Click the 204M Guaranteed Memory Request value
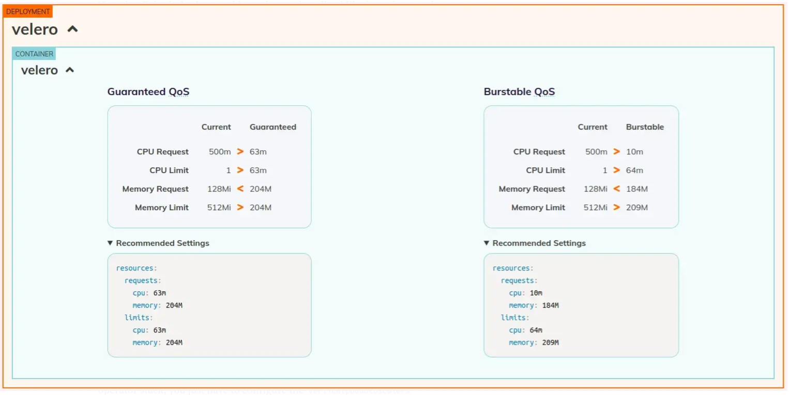Viewport: 789px width, 395px height. [261, 189]
